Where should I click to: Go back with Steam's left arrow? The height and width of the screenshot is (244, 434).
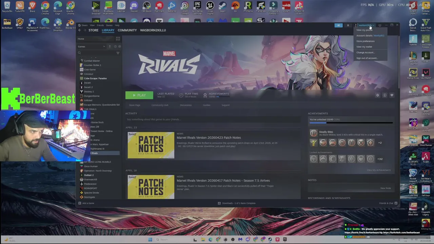coord(79,30)
